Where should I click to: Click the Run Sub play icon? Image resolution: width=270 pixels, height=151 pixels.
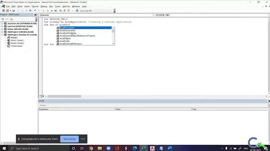point(43,10)
